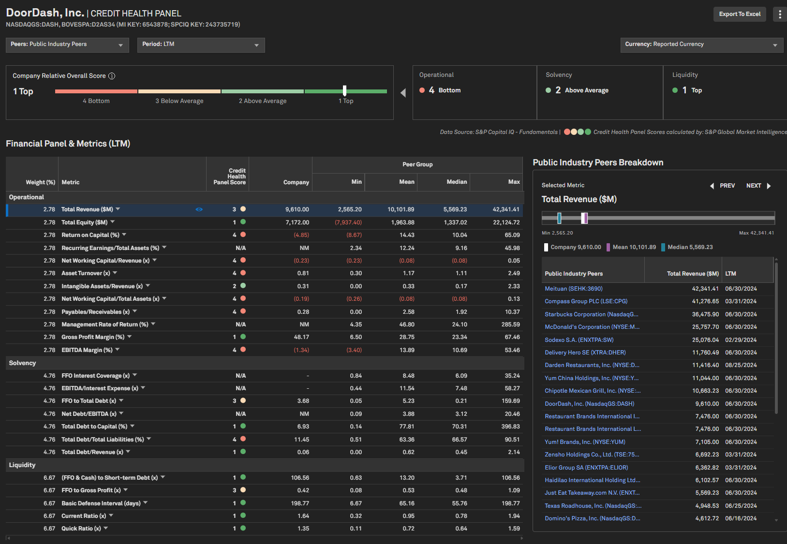Open Meituan (SEHK:3690) peer link
This screenshot has height=544, width=787.
[574, 289]
